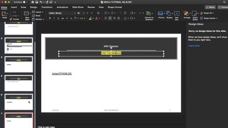
Task: Increase the font size
Action: 88,13
